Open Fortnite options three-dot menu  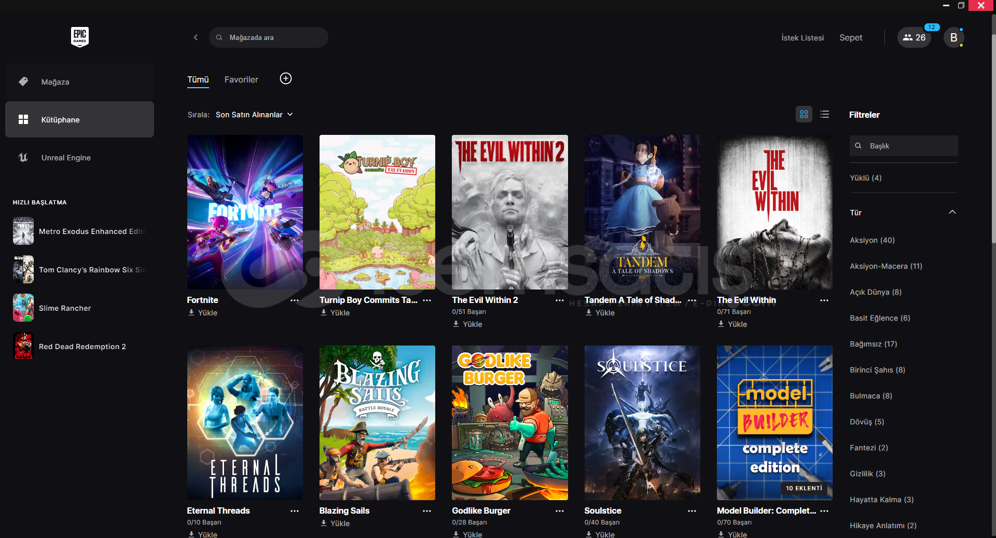coord(295,300)
